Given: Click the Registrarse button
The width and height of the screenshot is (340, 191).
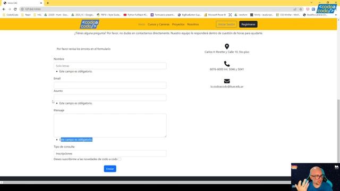Looking at the screenshot, I should 248,24.
